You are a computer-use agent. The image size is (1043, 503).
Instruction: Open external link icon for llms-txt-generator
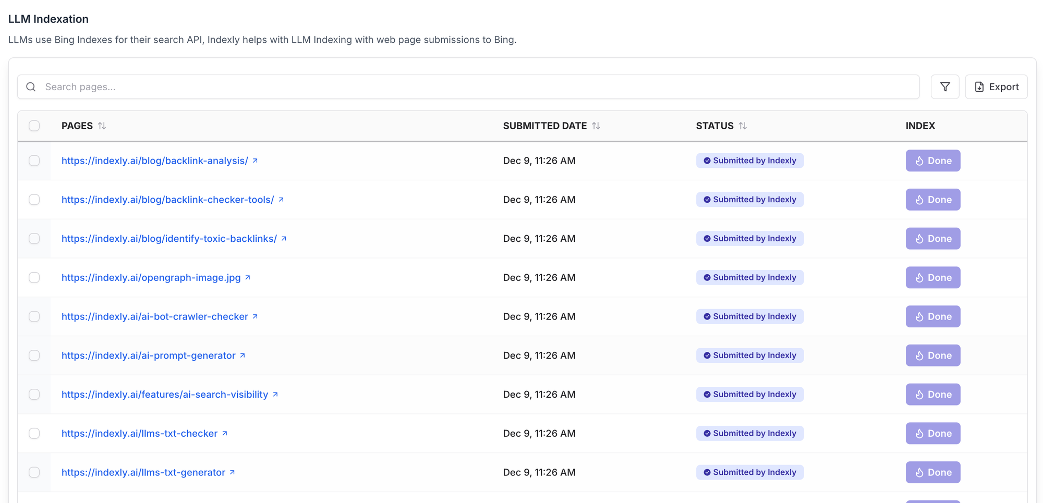click(232, 472)
